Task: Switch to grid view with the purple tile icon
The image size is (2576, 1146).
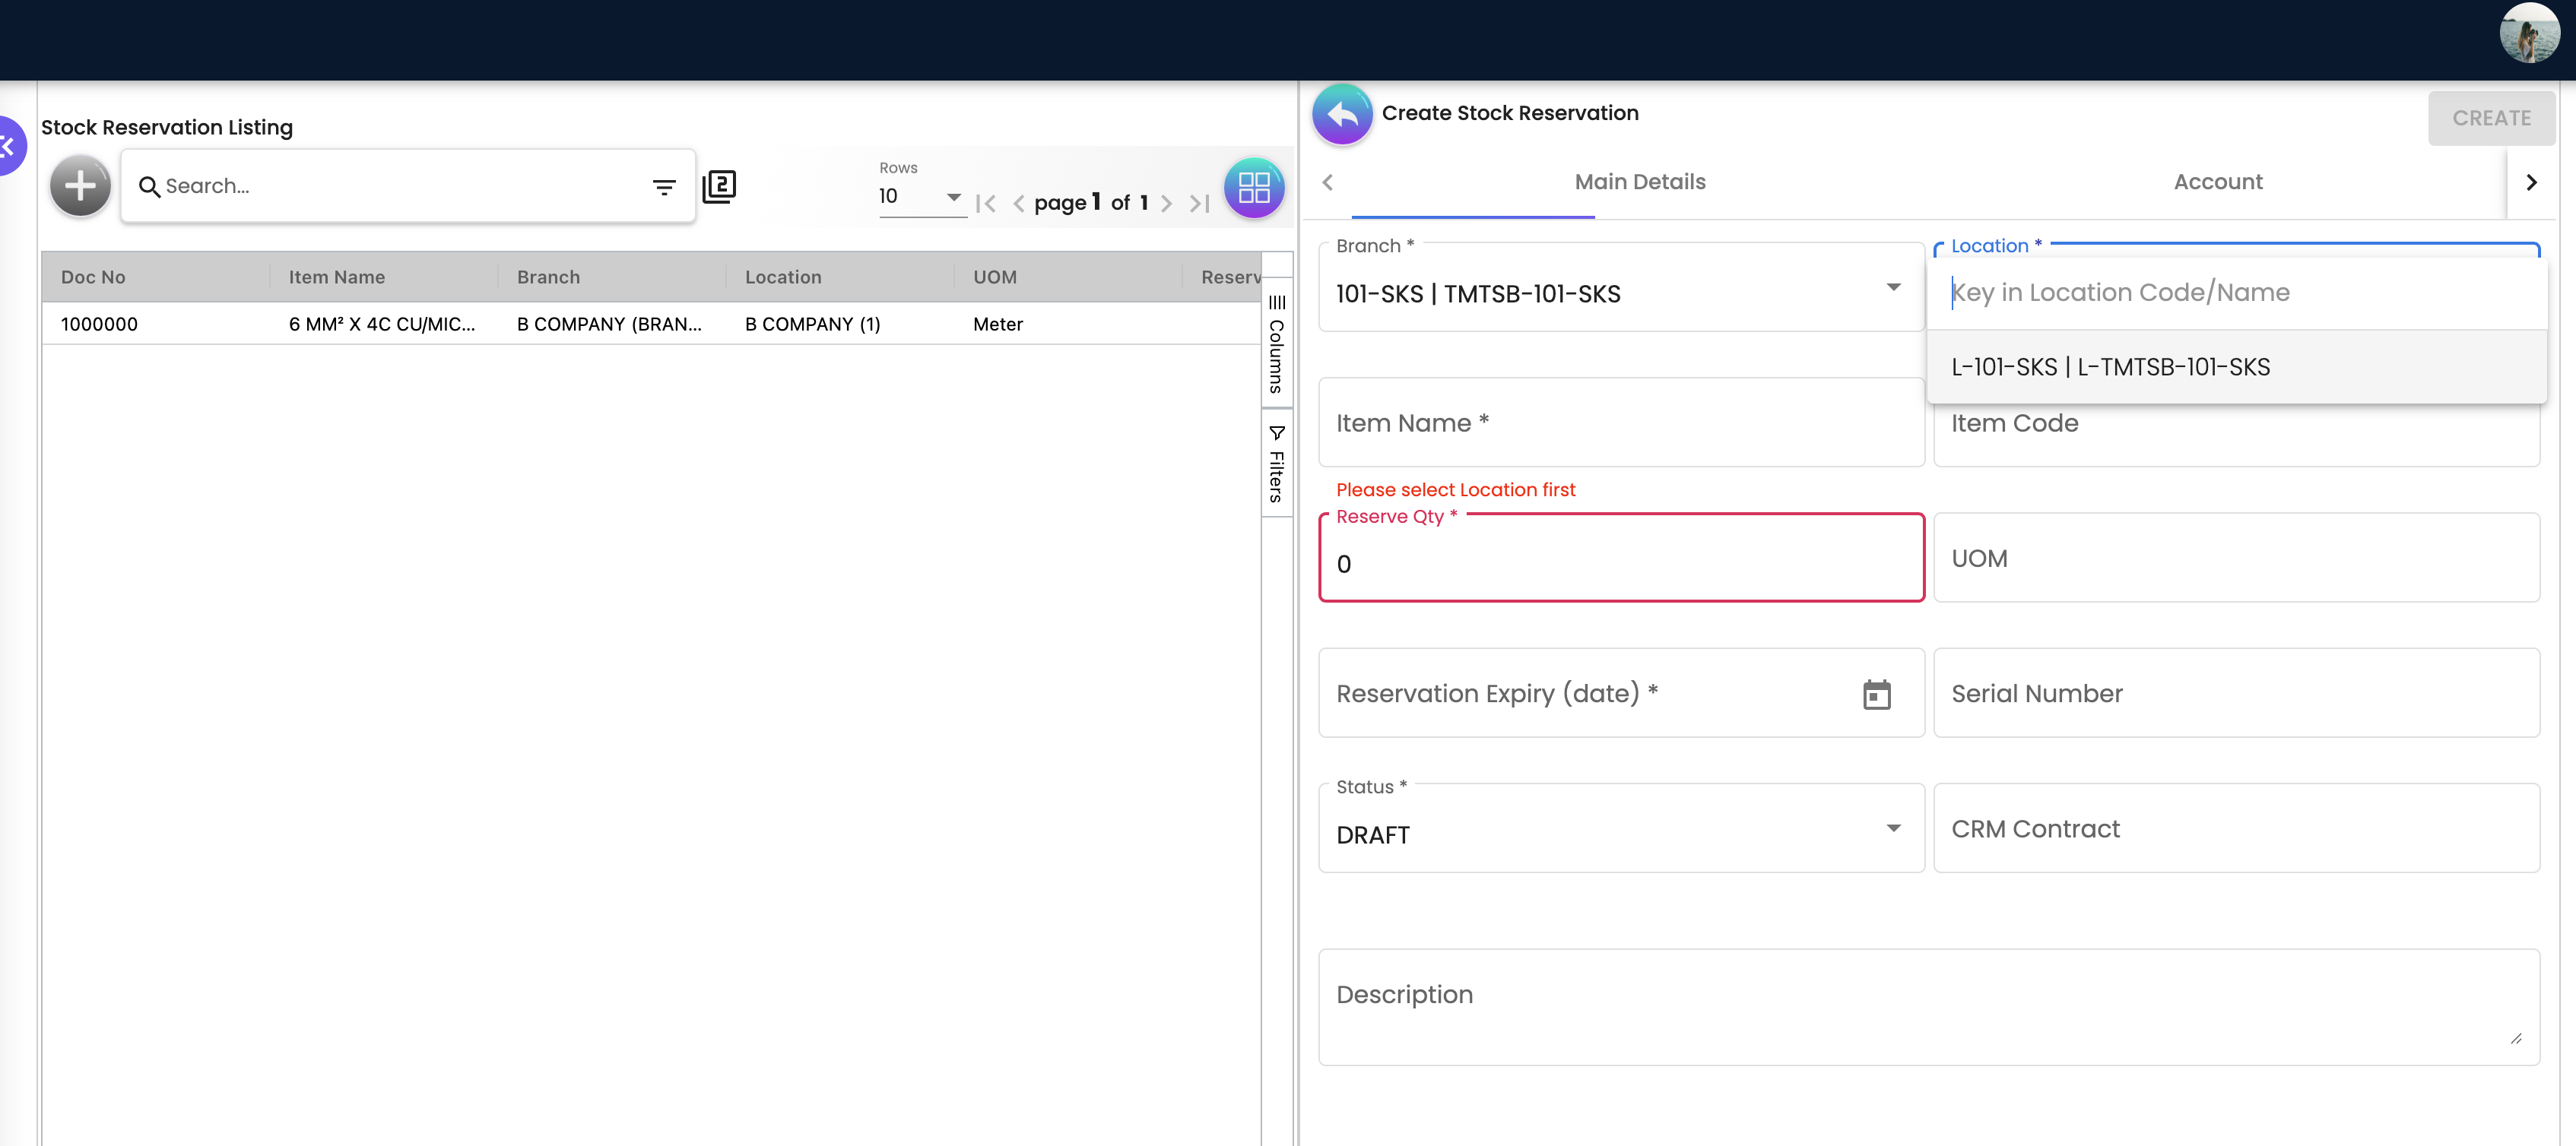Action: tap(1253, 187)
